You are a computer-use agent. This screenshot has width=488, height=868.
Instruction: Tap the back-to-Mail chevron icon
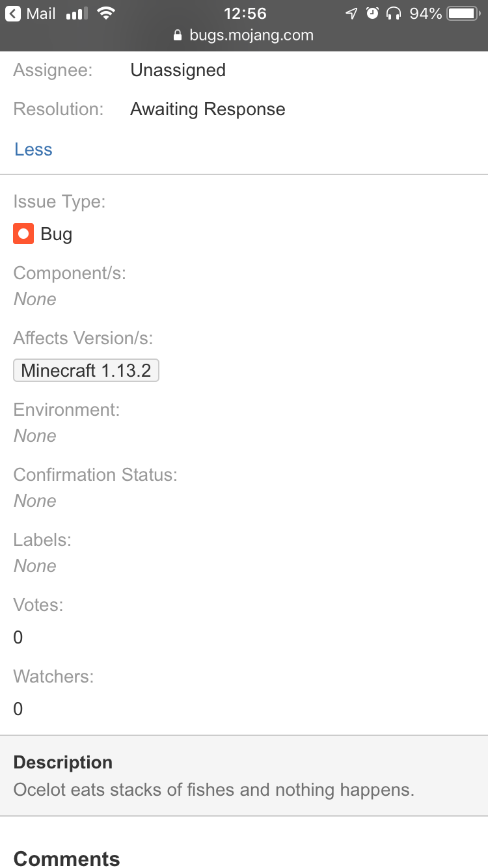(13, 14)
